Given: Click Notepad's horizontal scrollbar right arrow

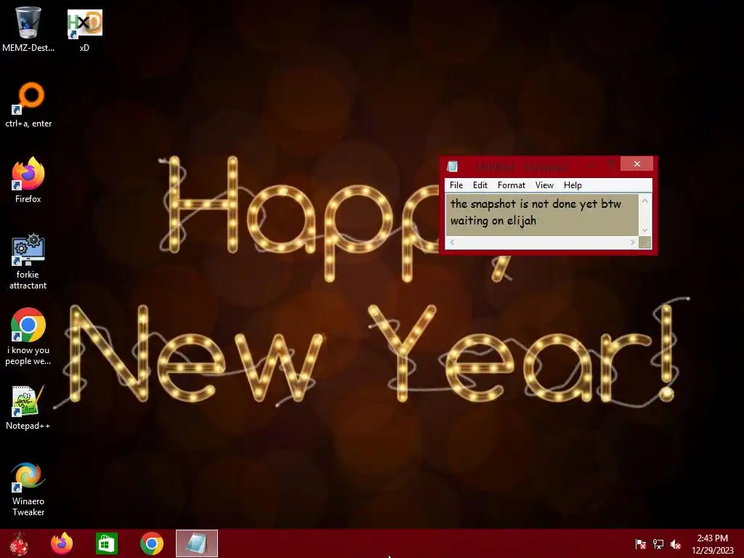Looking at the screenshot, I should click(633, 243).
